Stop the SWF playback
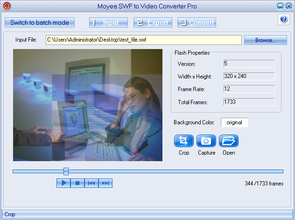Image resolution: width=295 pixels, height=220 pixels. coord(77,183)
